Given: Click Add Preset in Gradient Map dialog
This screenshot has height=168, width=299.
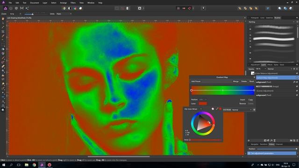Looking at the screenshot, I should (196, 81).
